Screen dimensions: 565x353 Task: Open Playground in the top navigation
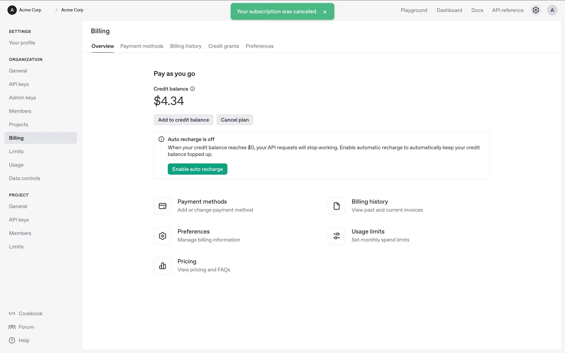click(414, 10)
